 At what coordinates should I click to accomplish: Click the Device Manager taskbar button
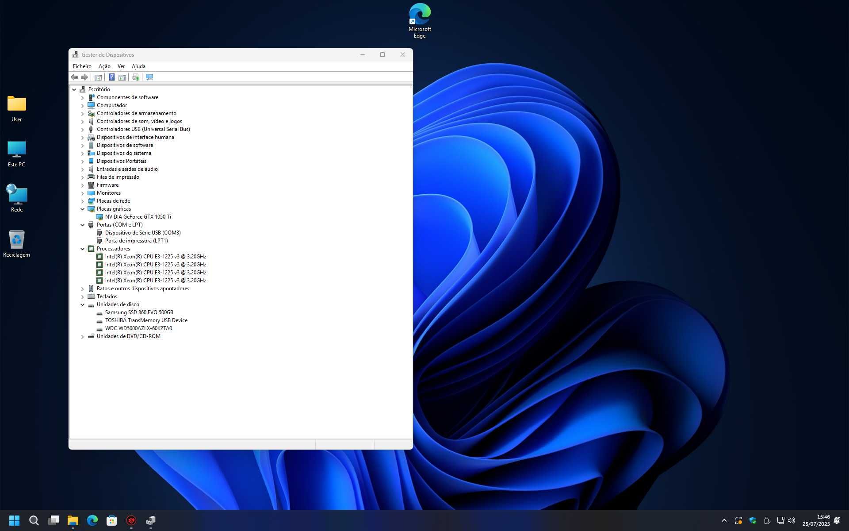point(151,520)
